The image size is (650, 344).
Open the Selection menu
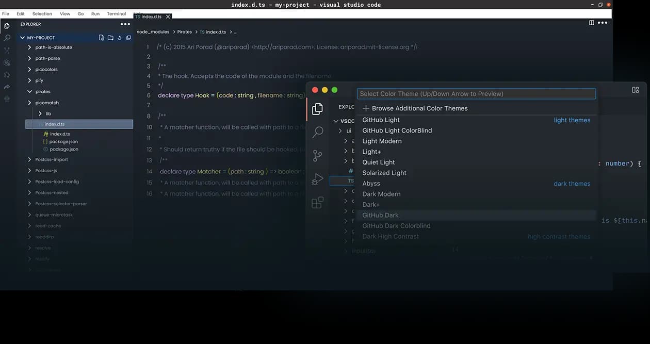point(42,14)
